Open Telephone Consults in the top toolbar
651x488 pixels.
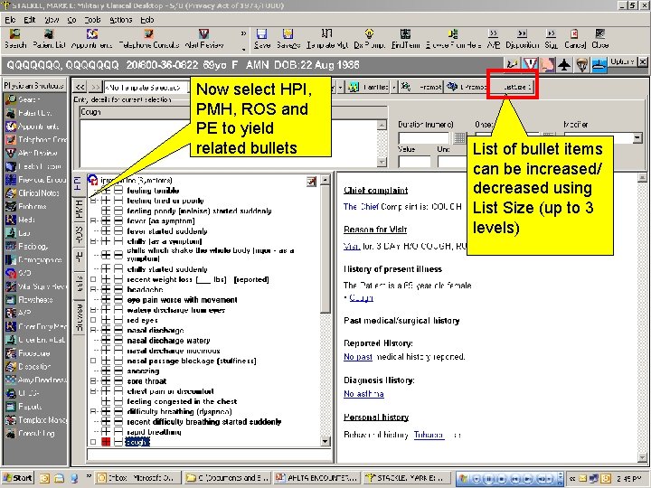[x=148, y=39]
